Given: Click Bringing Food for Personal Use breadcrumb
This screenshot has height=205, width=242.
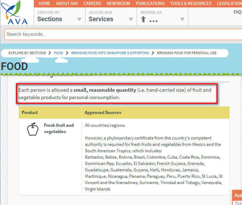Looking at the screenshot, I should (x=187, y=53).
